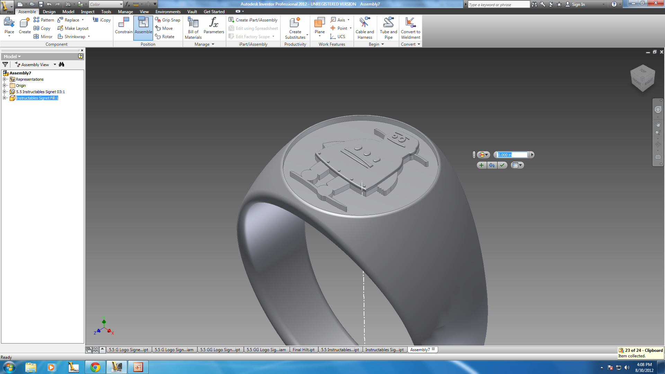Click the binoculars find icon in browser
The width and height of the screenshot is (665, 374).
point(62,64)
